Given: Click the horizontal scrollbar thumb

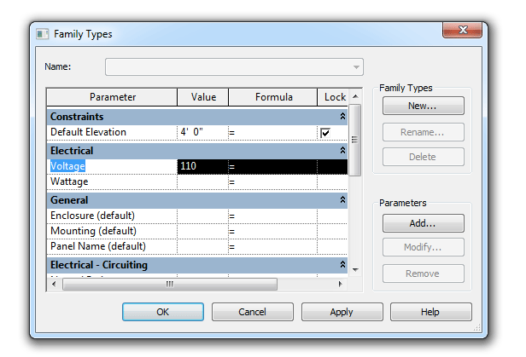Looking at the screenshot, I should pos(170,284).
